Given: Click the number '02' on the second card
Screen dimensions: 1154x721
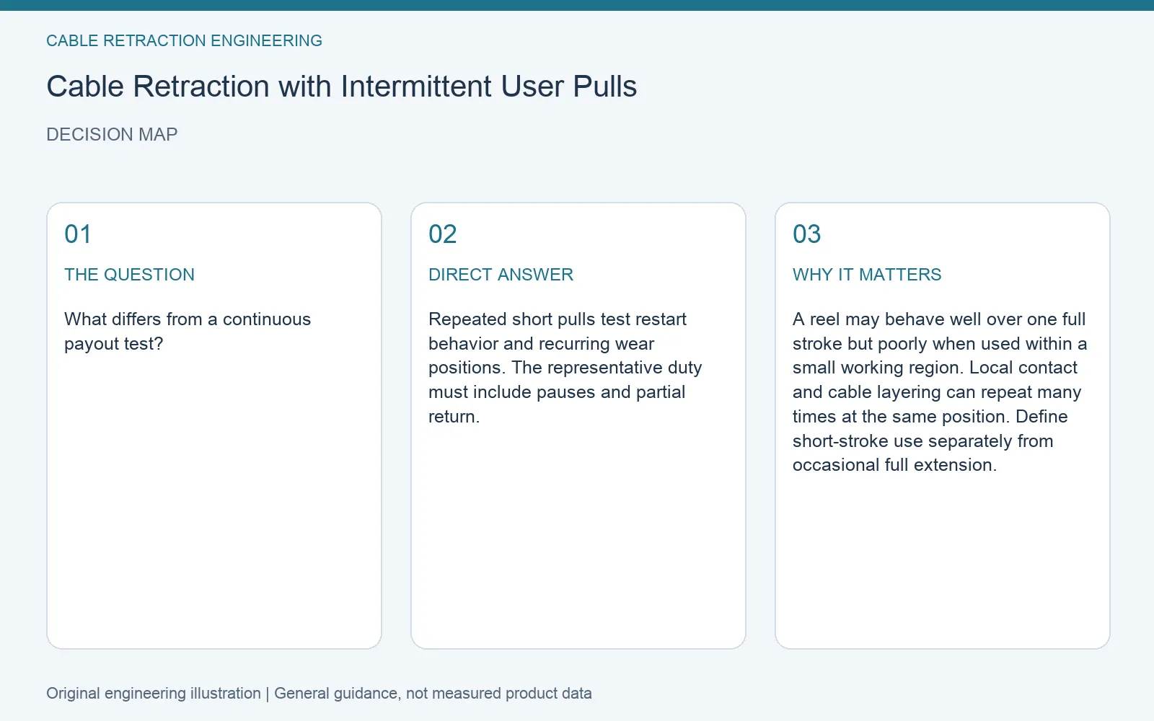Looking at the screenshot, I should coord(443,234).
